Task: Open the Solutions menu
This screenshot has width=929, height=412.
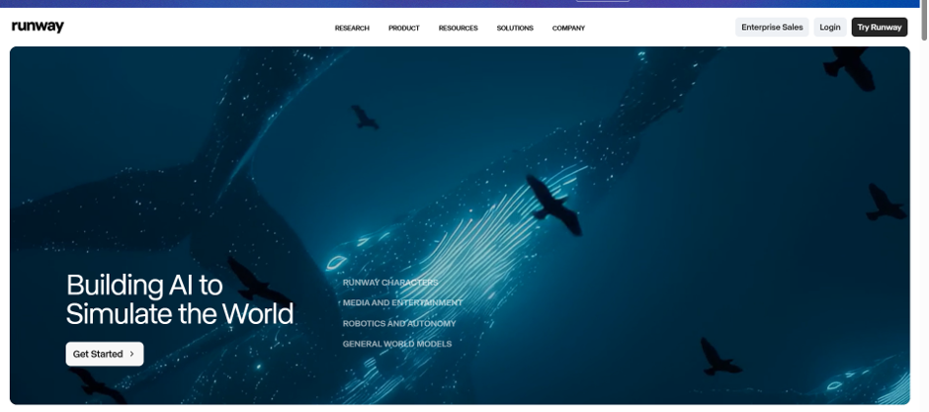Action: (515, 29)
